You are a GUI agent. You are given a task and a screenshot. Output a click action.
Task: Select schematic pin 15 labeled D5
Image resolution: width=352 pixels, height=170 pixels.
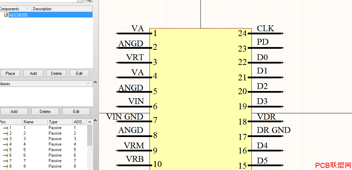[266, 165]
